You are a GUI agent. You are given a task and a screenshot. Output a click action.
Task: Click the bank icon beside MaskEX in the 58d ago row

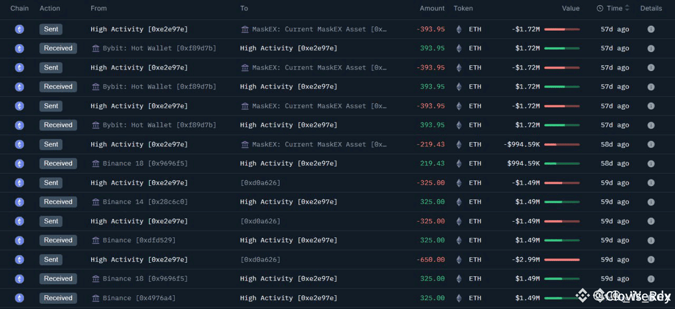[x=245, y=144]
